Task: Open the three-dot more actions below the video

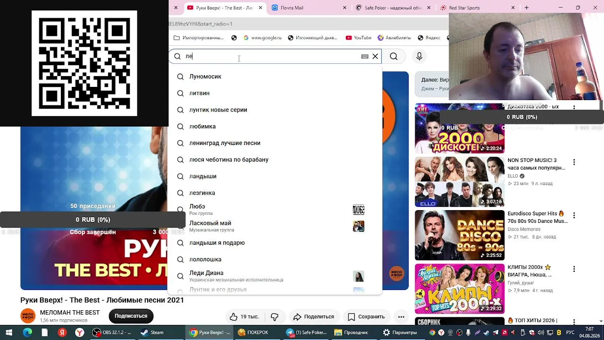Action: [x=401, y=316]
